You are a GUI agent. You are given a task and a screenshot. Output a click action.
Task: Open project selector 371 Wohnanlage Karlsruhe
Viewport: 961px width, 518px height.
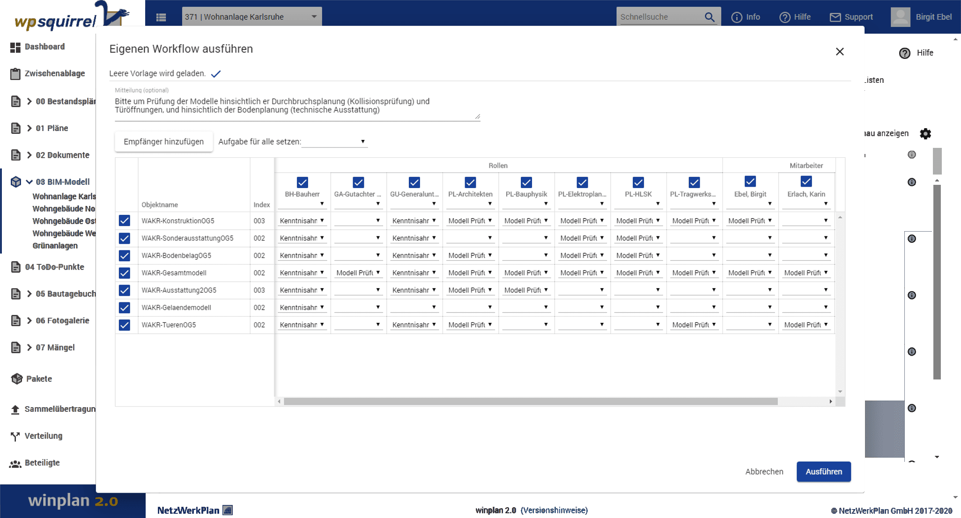click(x=251, y=17)
